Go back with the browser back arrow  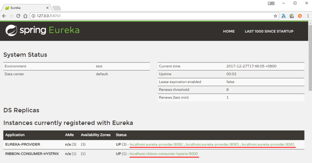coord(4,16)
